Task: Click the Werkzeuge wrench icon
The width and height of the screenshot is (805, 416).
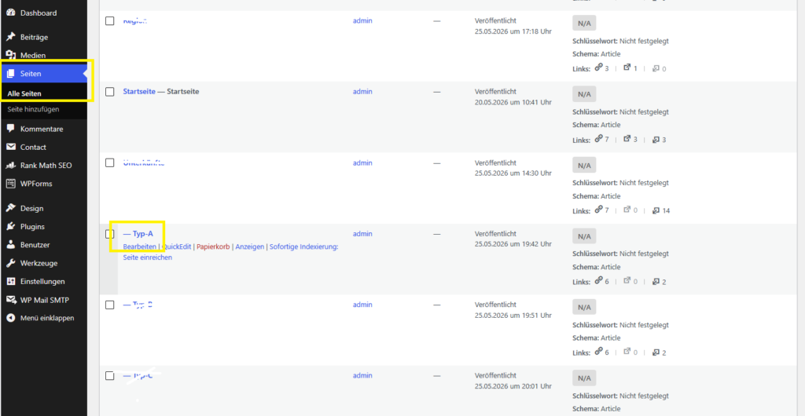Action: pos(11,263)
